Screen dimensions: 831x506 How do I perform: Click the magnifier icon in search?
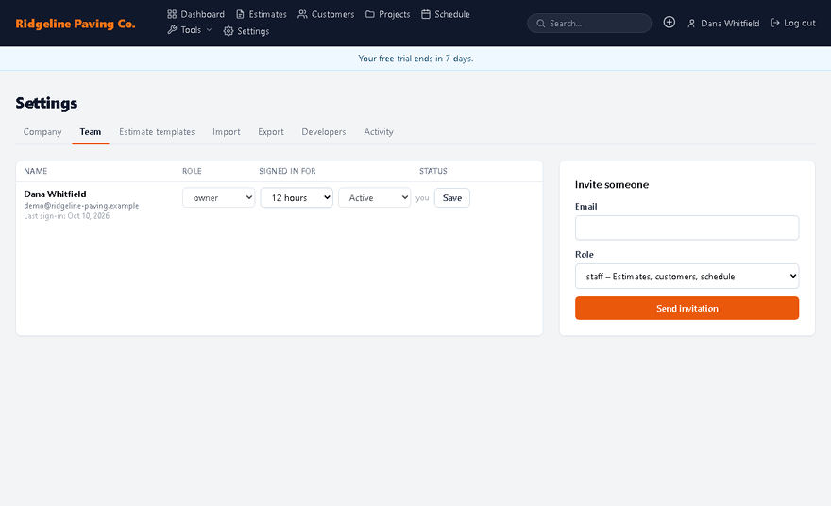[540, 24]
